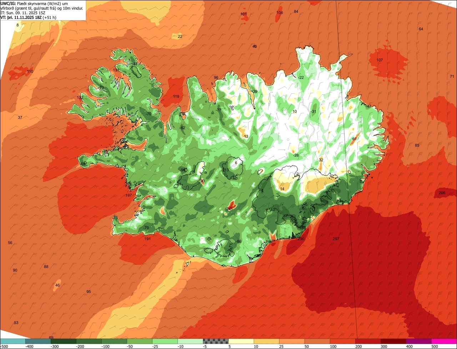Click the 'UWC/IG: Flæði skynvarma' title line
The height and width of the screenshot is (349, 457).
(x=34, y=3)
